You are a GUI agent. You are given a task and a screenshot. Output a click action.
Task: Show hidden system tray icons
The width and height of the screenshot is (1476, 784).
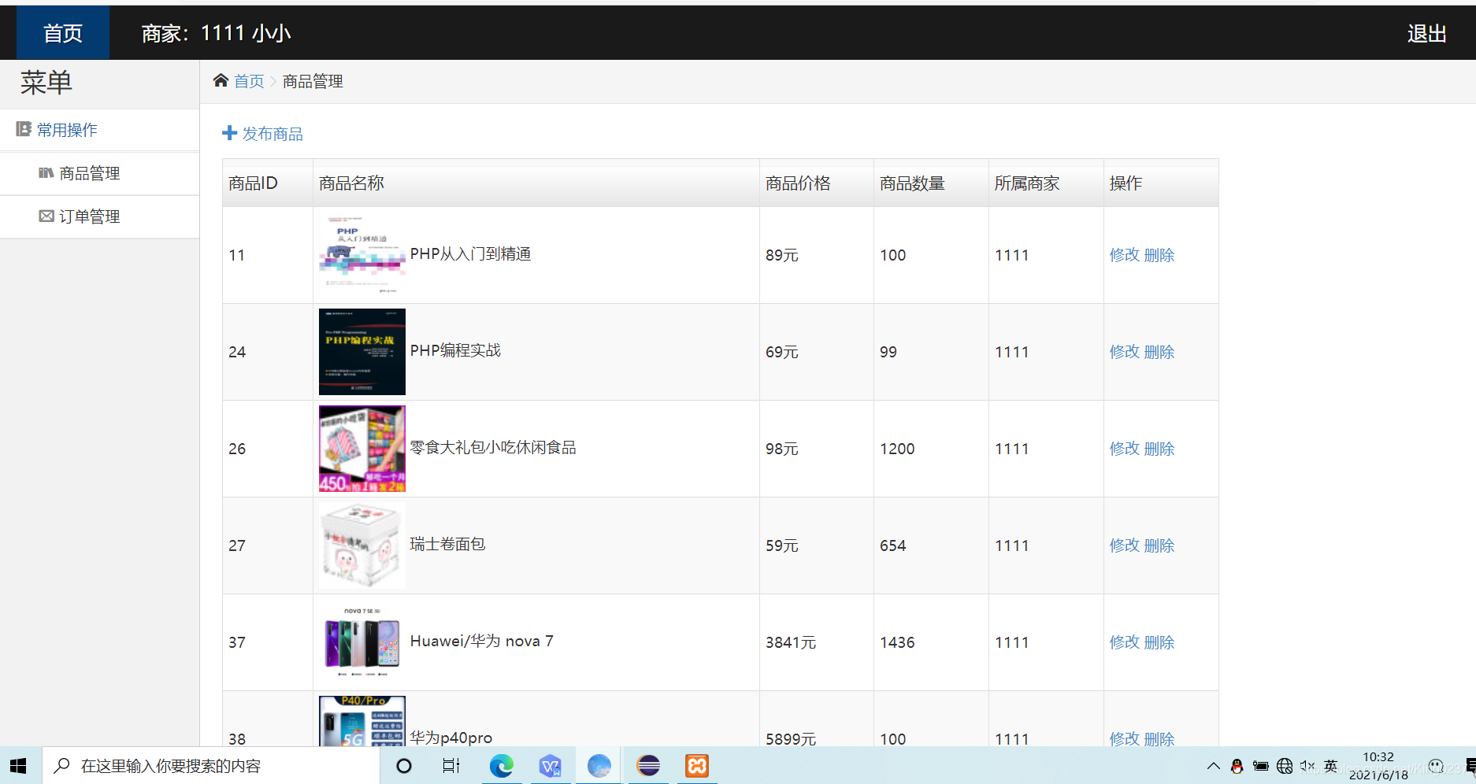[x=1213, y=766]
